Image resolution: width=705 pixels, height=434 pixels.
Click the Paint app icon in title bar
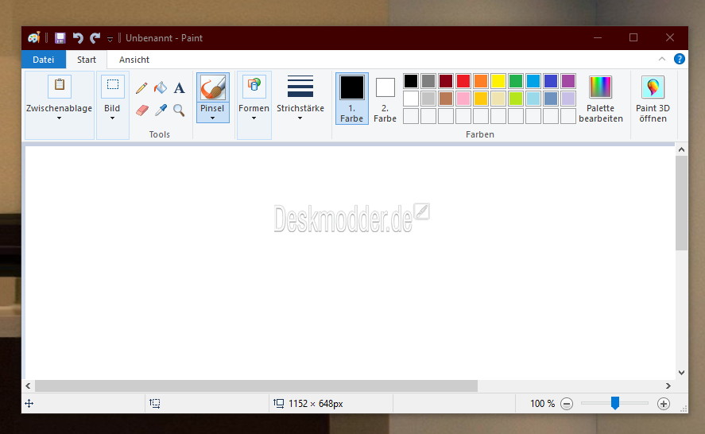33,38
